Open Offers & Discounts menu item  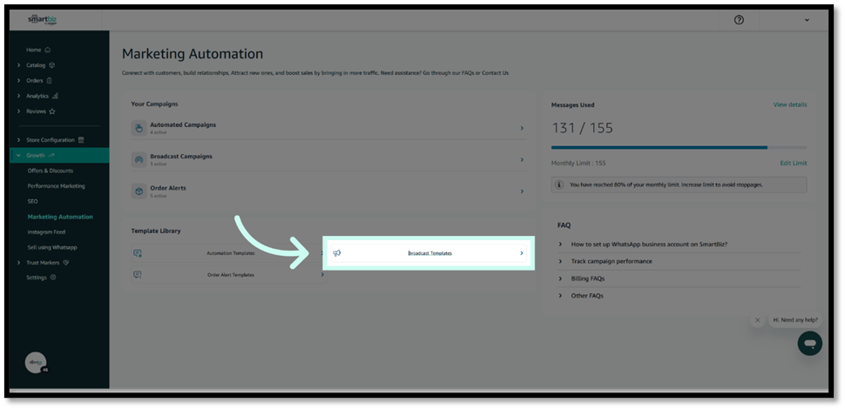tap(51, 171)
